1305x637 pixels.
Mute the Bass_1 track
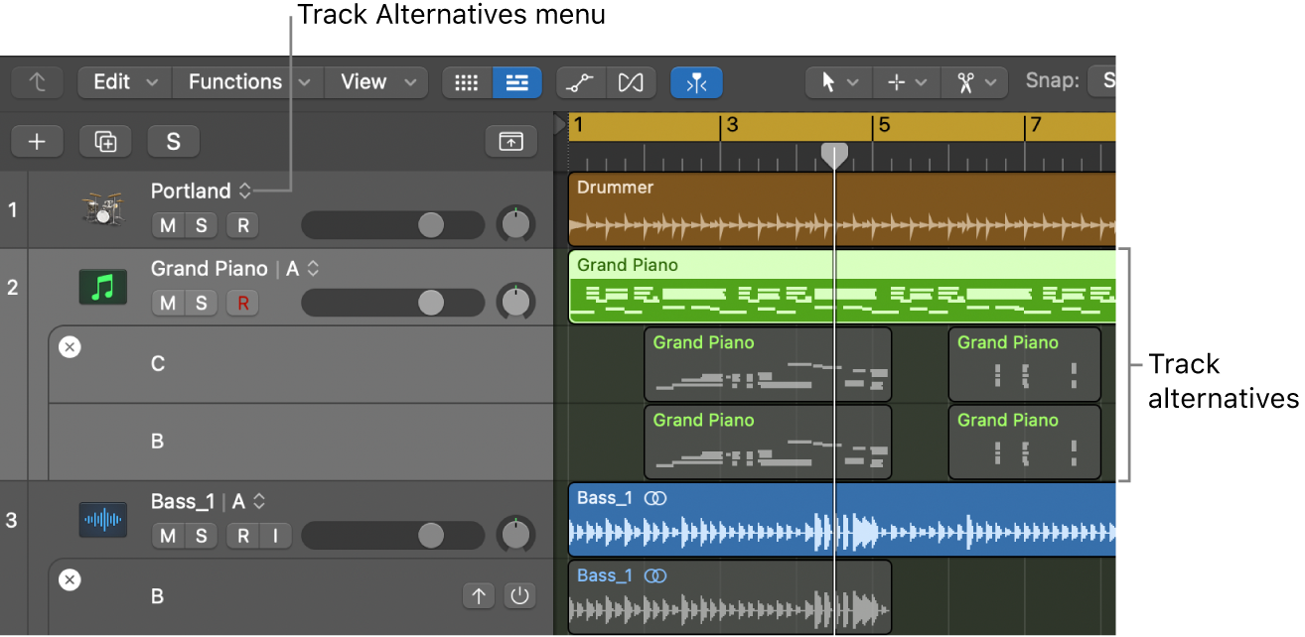tap(168, 537)
